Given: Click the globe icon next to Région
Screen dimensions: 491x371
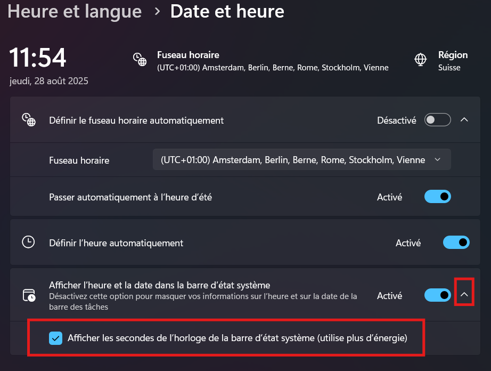Looking at the screenshot, I should coord(421,60).
